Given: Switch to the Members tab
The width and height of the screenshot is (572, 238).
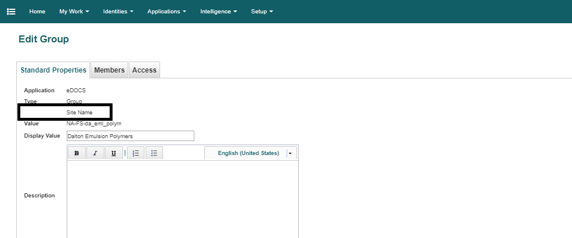Looking at the screenshot, I should click(x=109, y=70).
